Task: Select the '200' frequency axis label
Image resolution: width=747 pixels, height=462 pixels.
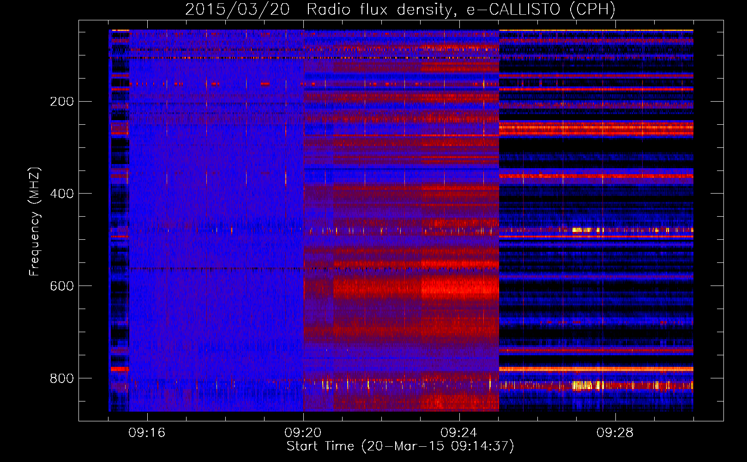Action: coord(62,102)
